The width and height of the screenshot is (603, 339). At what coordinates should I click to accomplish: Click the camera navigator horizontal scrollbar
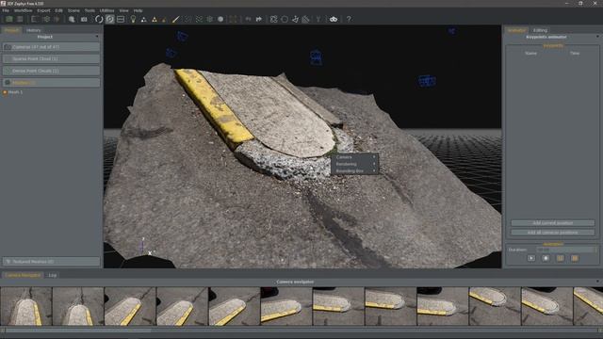(x=301, y=330)
